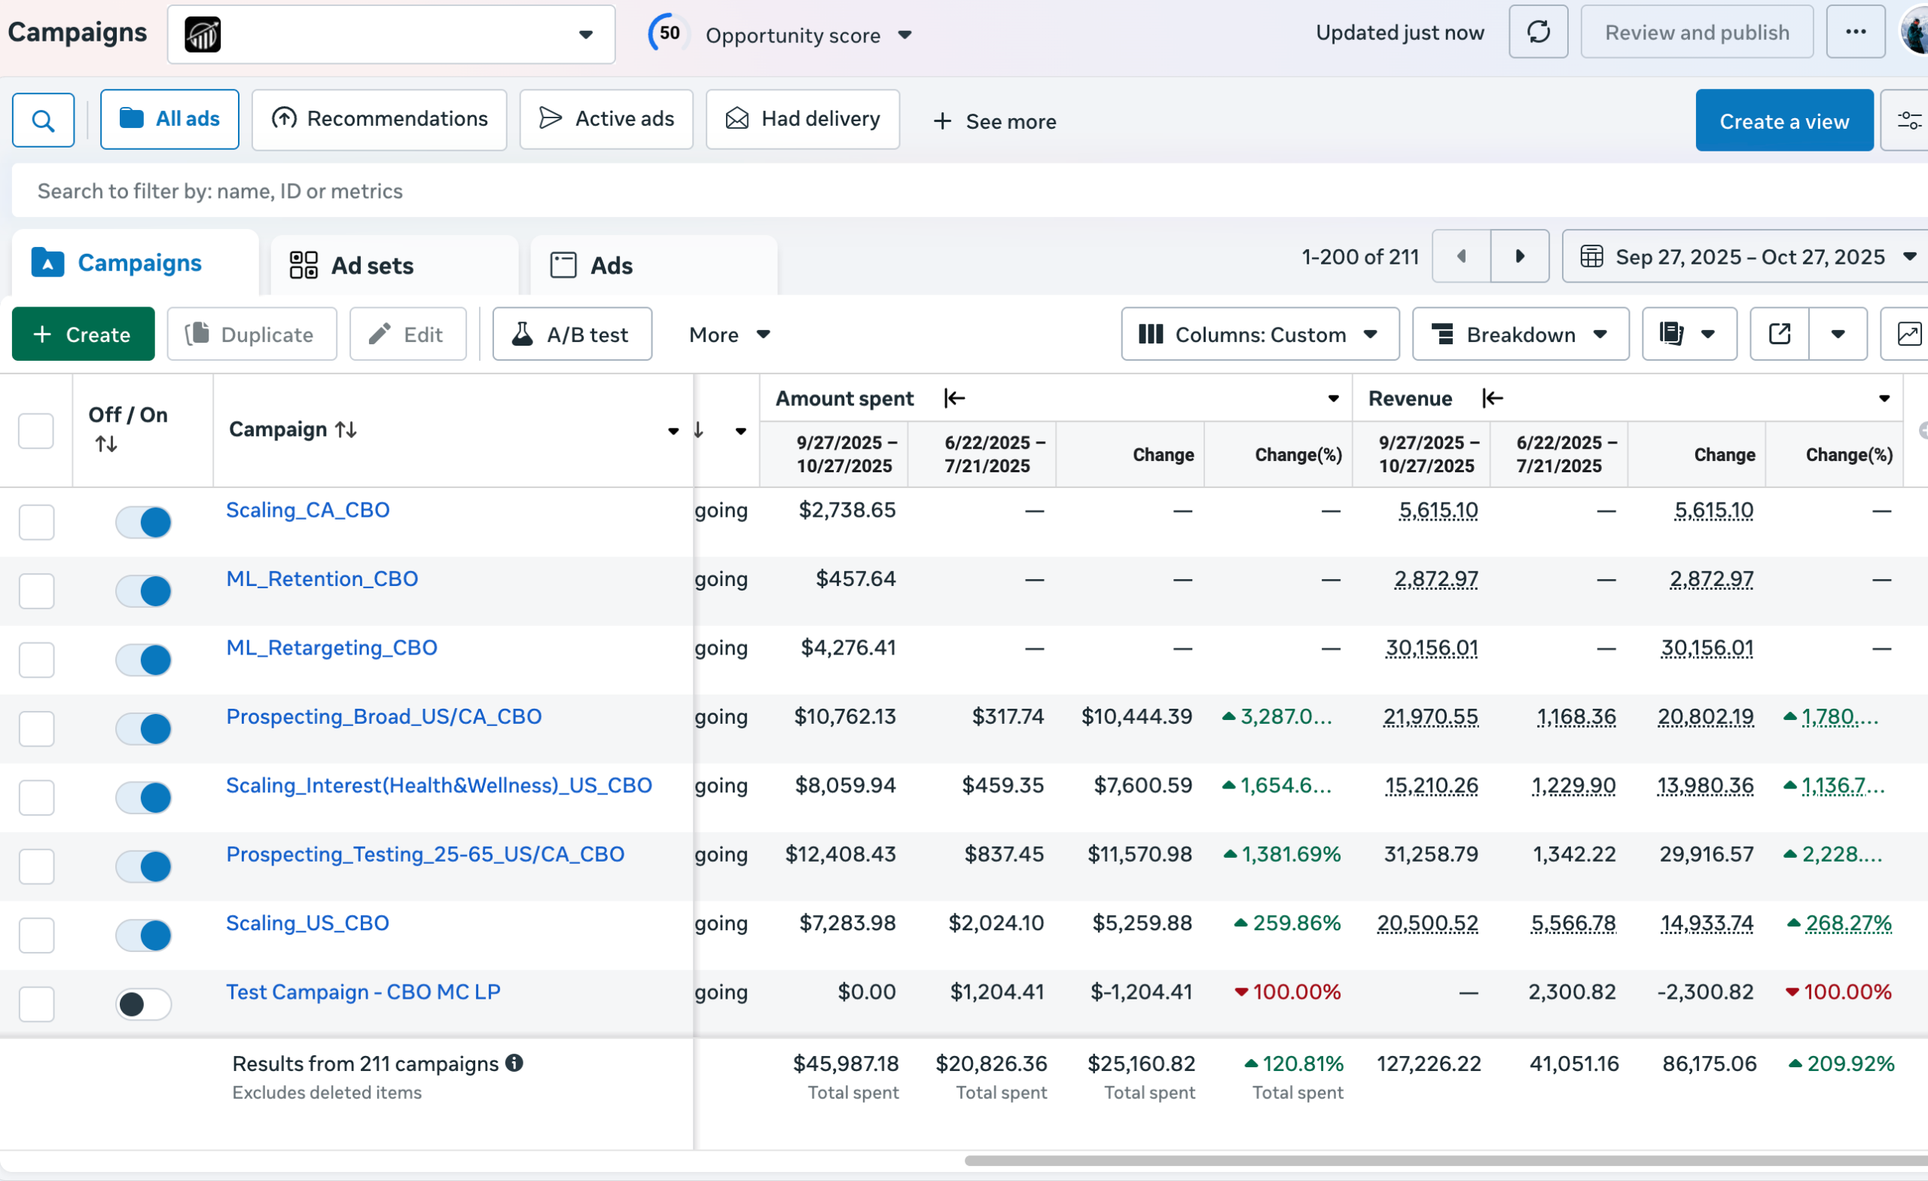Click the search magnifier icon button

pos(43,120)
